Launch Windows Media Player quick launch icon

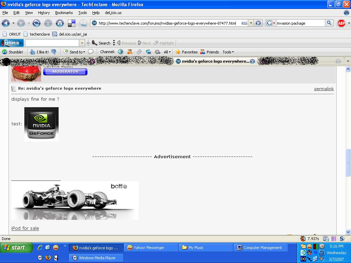(40, 258)
